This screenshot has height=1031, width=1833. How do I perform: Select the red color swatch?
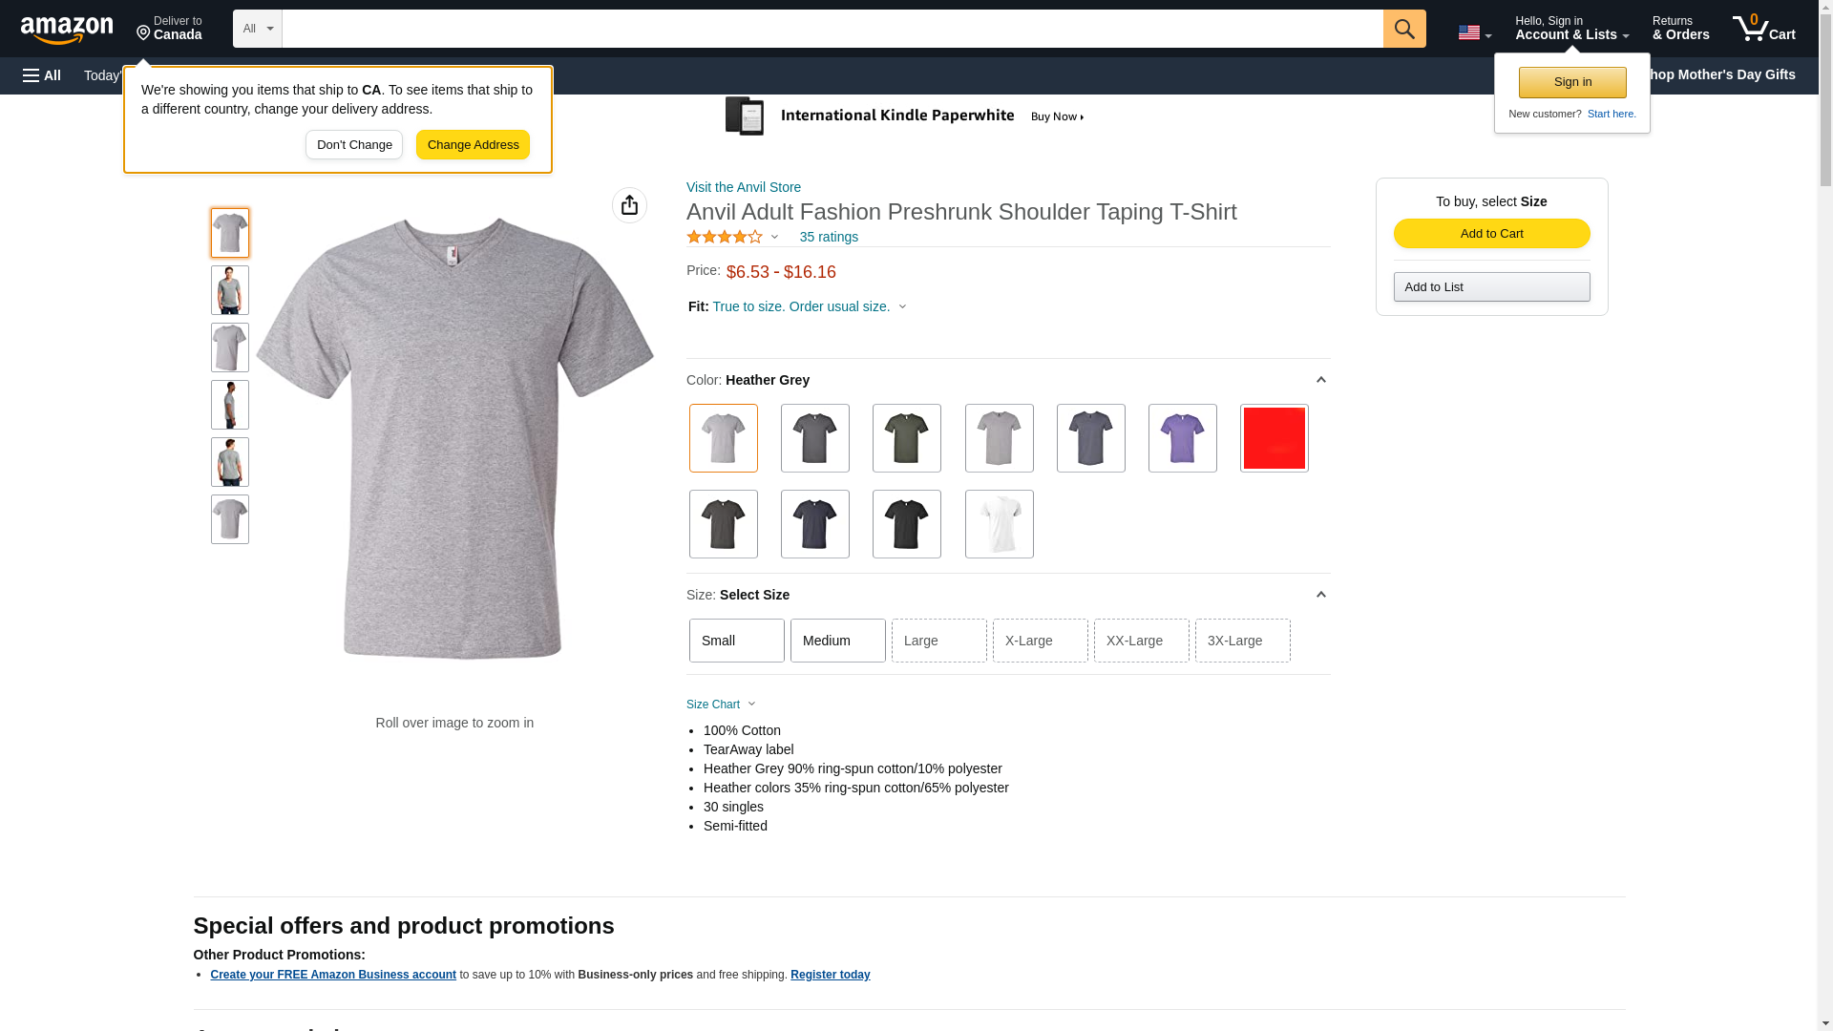[x=1274, y=438]
